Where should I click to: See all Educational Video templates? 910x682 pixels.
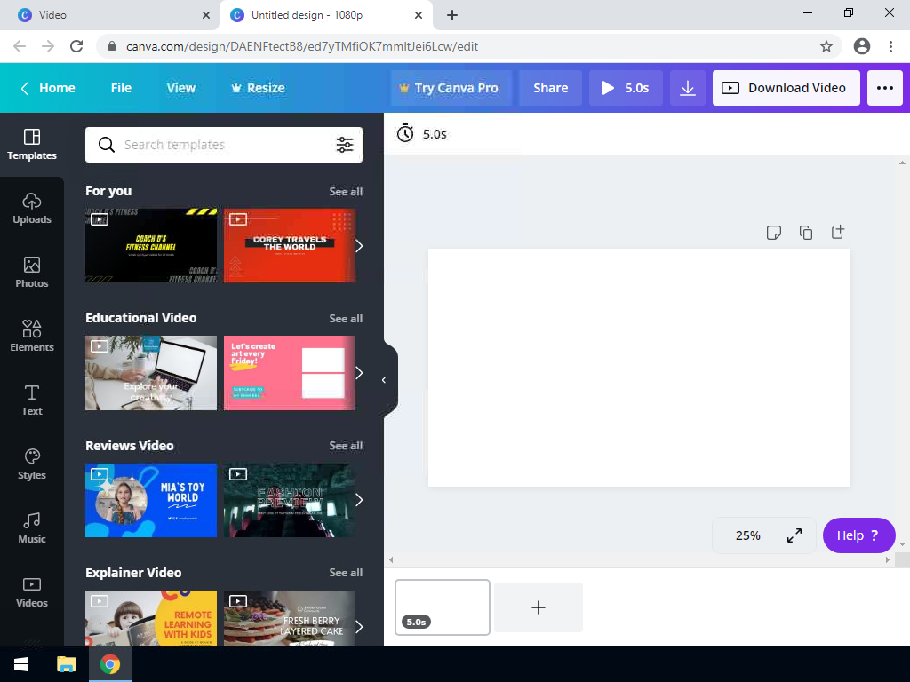(346, 319)
